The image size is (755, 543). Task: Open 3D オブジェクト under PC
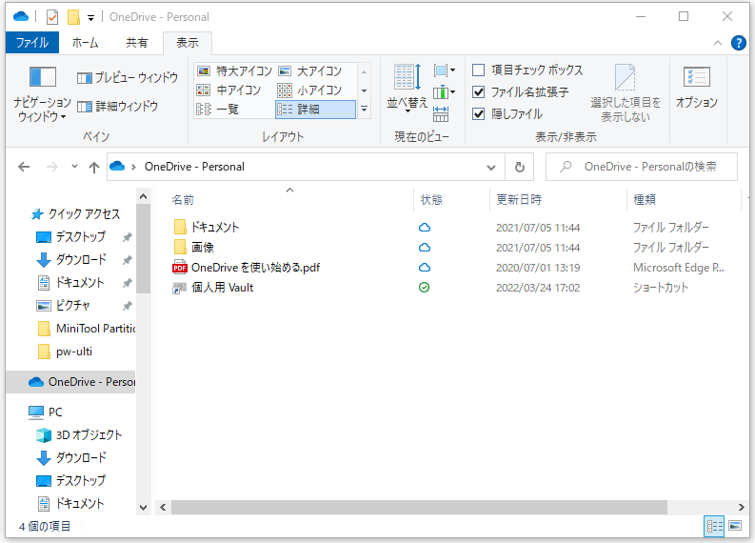point(89,435)
